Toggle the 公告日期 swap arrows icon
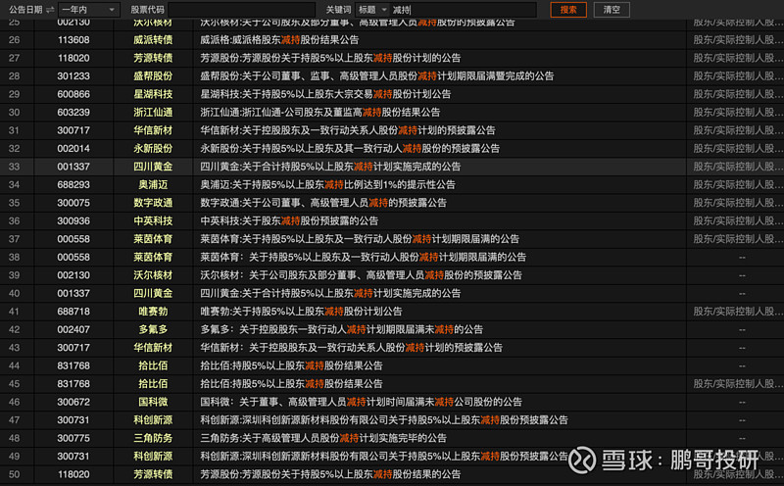 click(50, 10)
